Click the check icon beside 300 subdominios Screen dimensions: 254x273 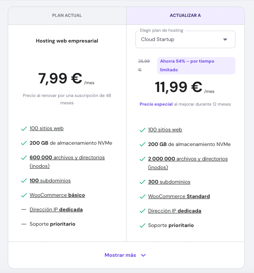point(142,182)
